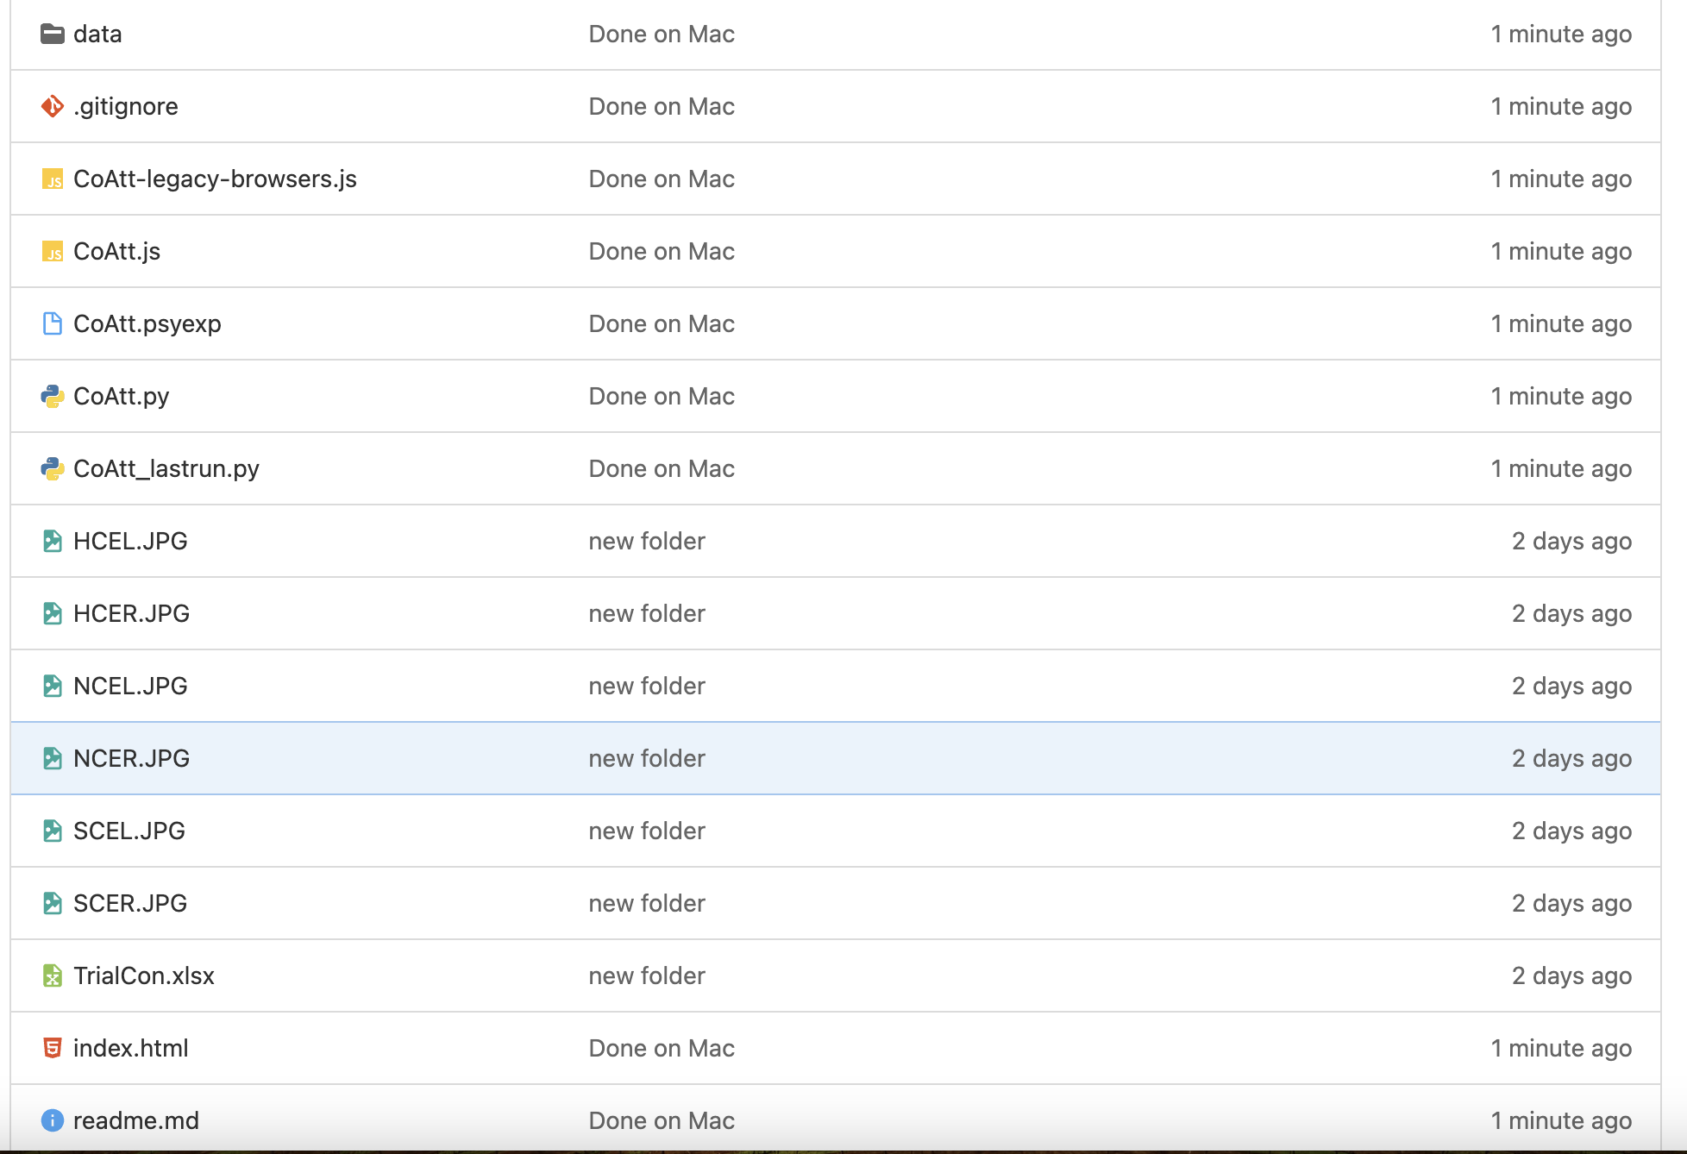Screen dimensions: 1687x1154
Task: Click the readme.md info icon
Action: point(52,1120)
